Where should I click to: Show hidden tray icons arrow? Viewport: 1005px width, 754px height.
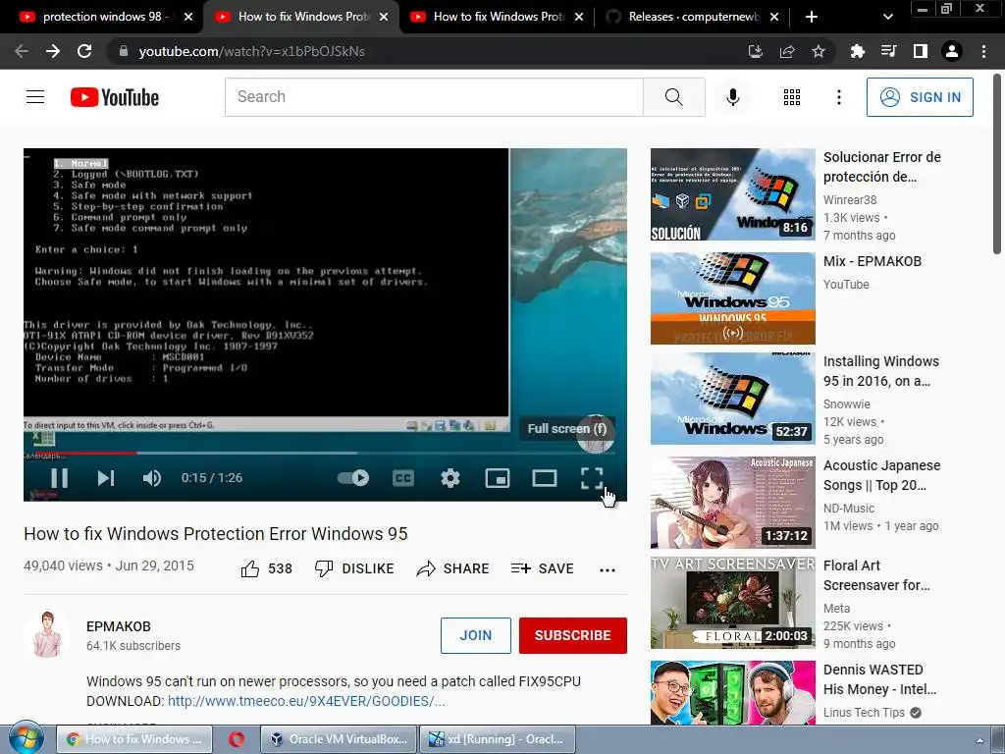(x=979, y=740)
